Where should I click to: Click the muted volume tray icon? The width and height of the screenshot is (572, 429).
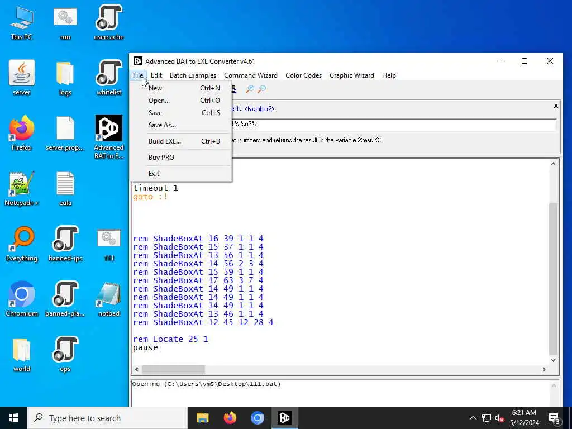click(499, 418)
